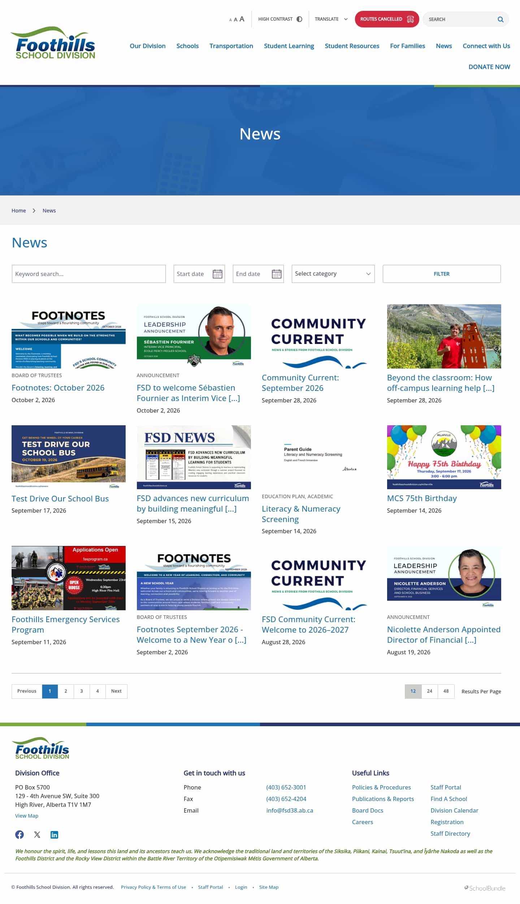
Task: Expand the Translate dropdown
Action: (x=331, y=19)
